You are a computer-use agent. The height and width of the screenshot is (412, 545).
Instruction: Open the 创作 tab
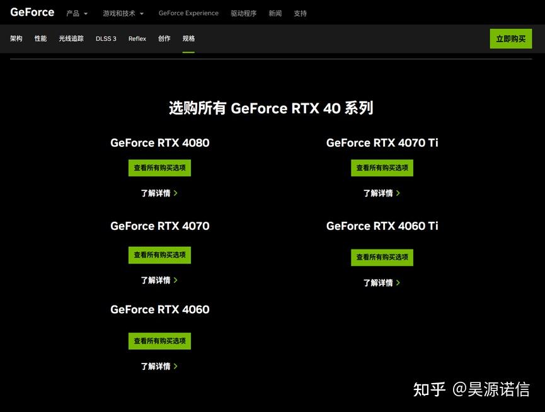pyautogui.click(x=164, y=38)
